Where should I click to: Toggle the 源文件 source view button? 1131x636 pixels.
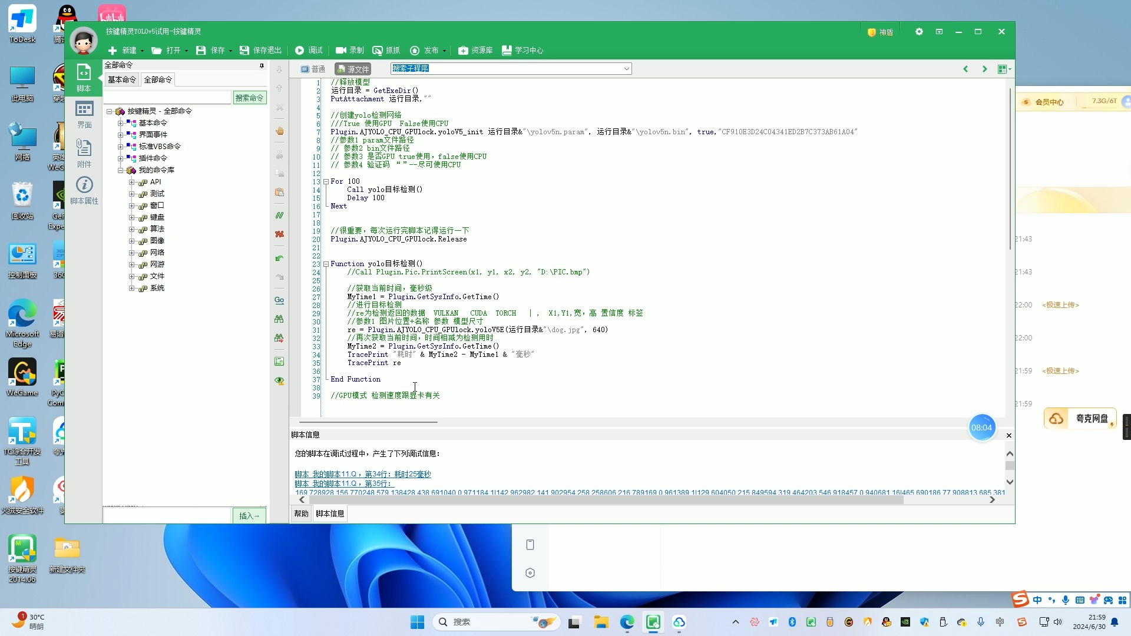[x=353, y=69]
